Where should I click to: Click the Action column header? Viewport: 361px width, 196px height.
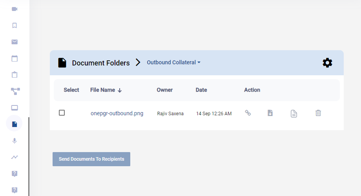[x=252, y=90]
